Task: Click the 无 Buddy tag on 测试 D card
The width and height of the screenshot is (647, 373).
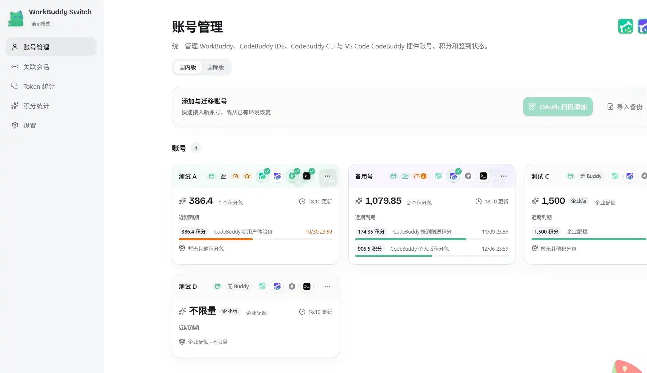Action: (238, 286)
